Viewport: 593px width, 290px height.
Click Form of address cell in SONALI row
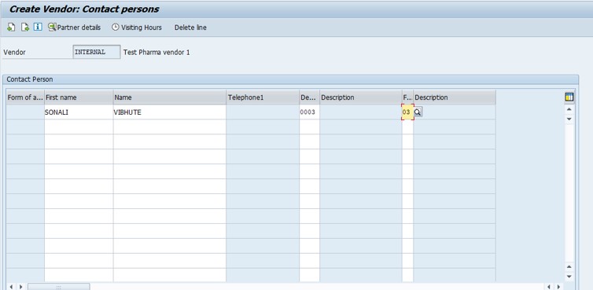pyautogui.click(x=25, y=112)
